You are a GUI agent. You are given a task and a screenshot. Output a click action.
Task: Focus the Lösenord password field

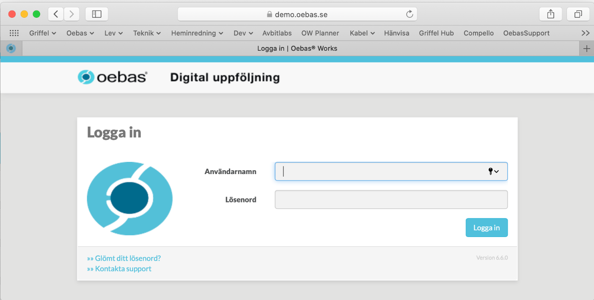click(x=391, y=199)
